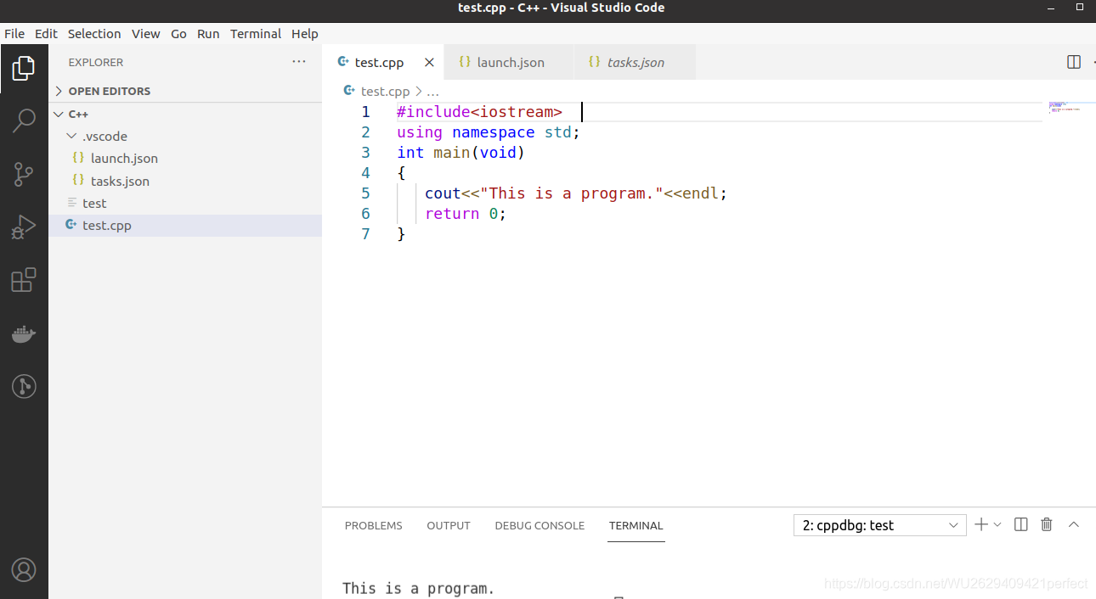Open the Run menu
Screen dimensions: 1096x599
point(208,34)
